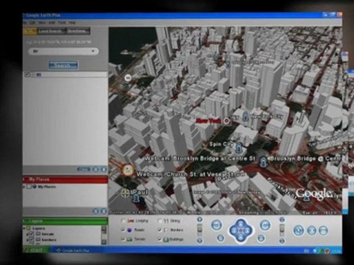The image size is (354, 265).
Task: Expand the My Places folder in the tree
Action: pyautogui.click(x=24, y=187)
